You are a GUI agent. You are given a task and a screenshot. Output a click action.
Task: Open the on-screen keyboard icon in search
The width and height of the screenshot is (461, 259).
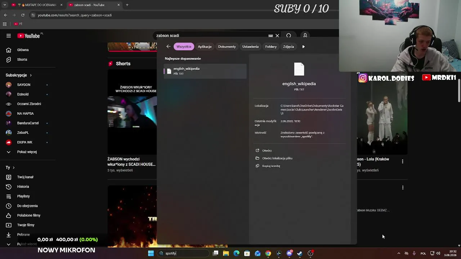270,36
